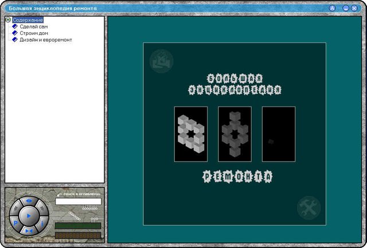The width and height of the screenshot is (367, 248).
Task: Click the blue i info button on the wheel
Action: pyautogui.click(x=43, y=224)
